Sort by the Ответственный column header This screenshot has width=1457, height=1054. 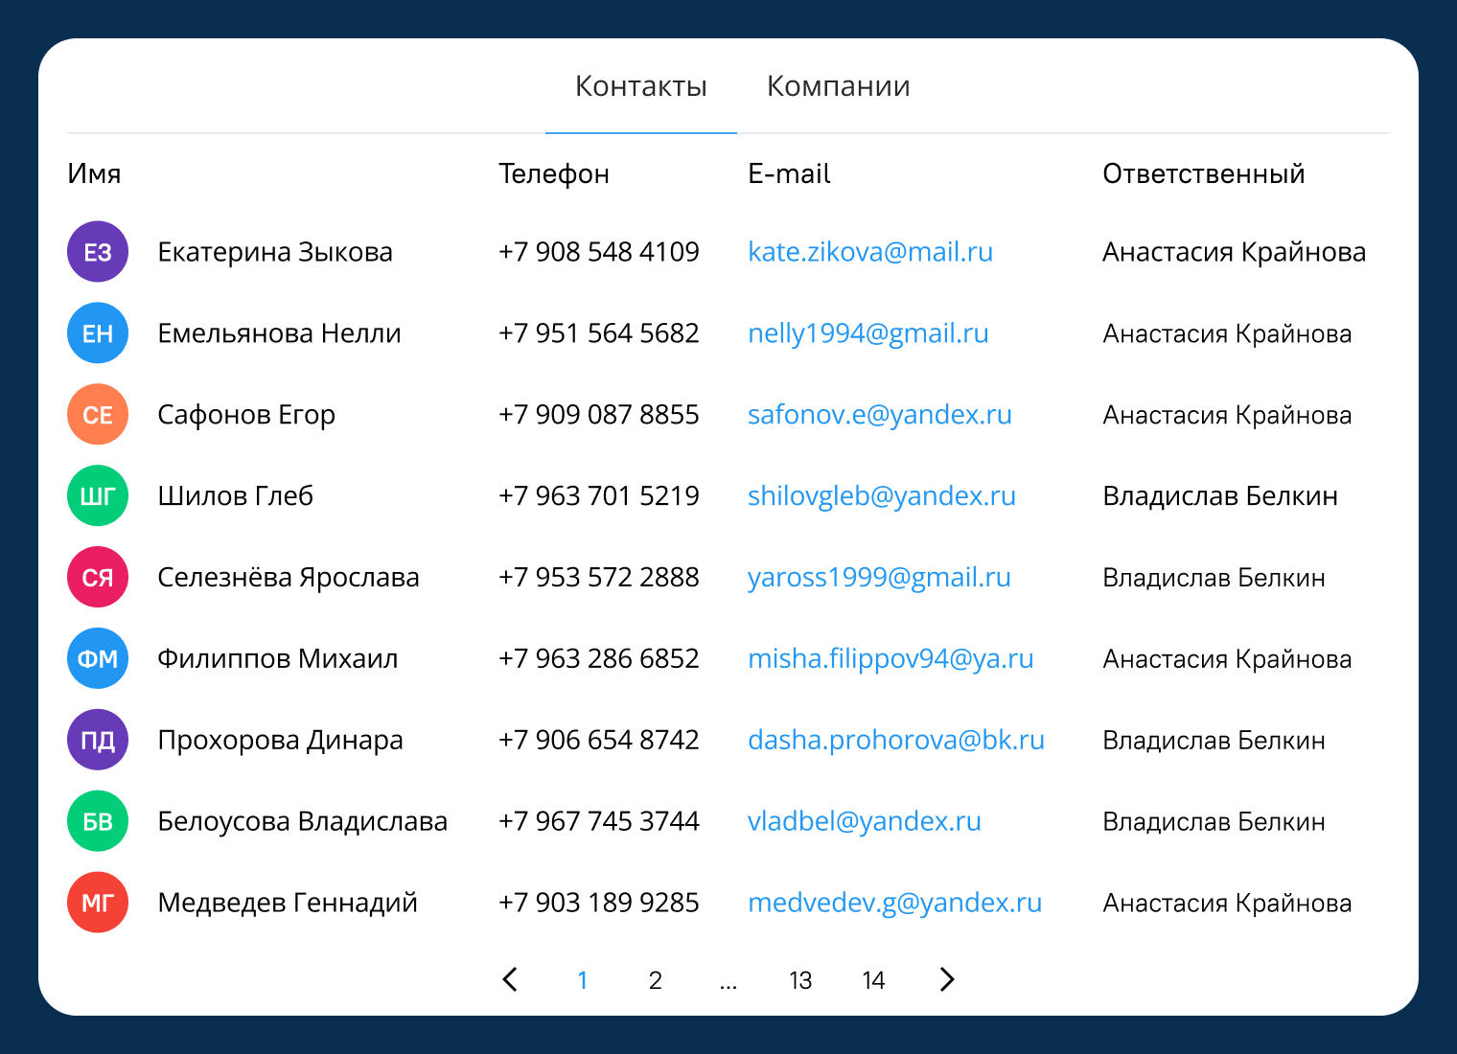(1203, 173)
